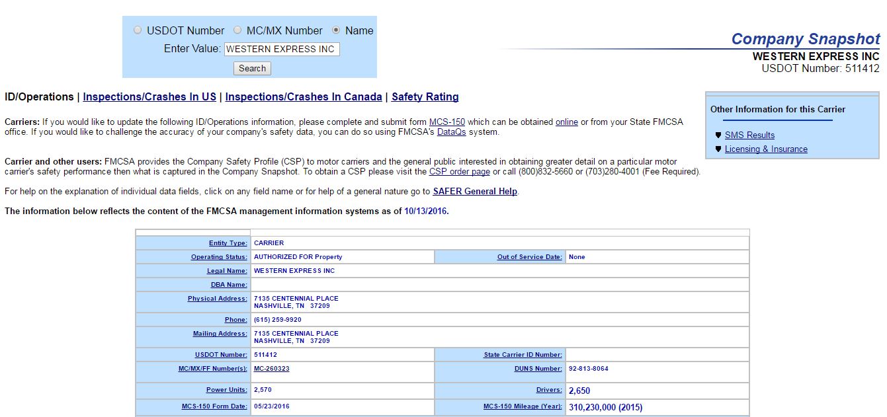Click the 'AUTHORIZED FOR Property' status value
Viewport: 887px width, 417px height.
[298, 257]
